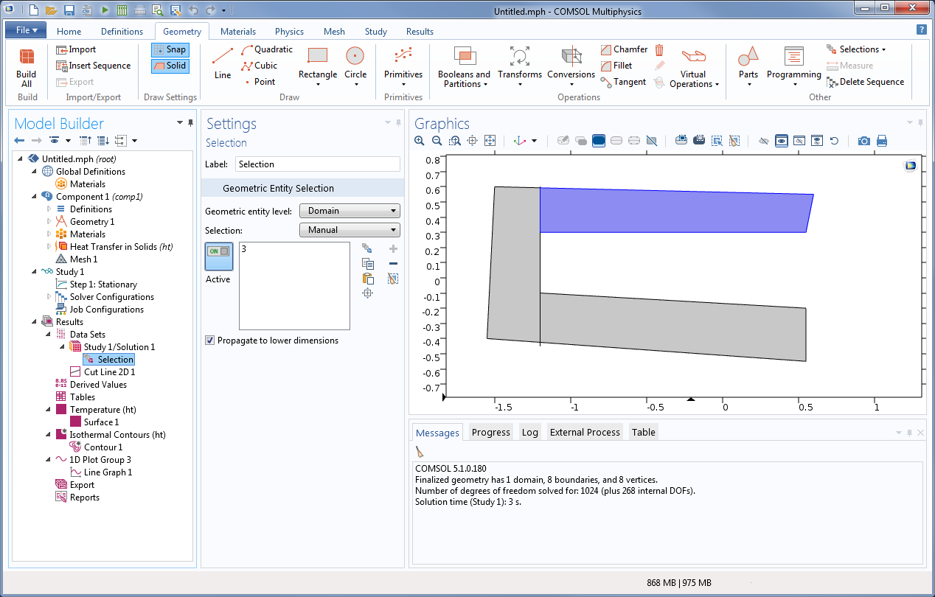Take a snapshot with the camera icon
The height and width of the screenshot is (597, 935).
(863, 141)
